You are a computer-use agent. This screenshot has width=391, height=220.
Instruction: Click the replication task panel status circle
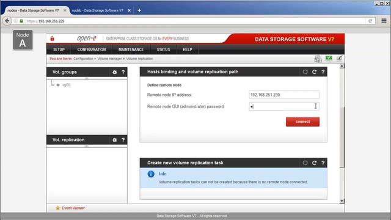coord(305,163)
